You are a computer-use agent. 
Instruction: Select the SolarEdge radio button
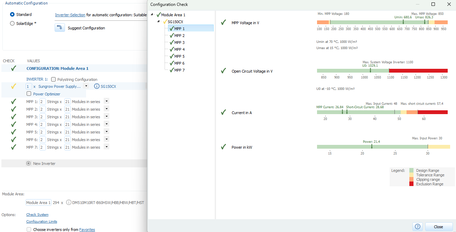pyautogui.click(x=12, y=24)
